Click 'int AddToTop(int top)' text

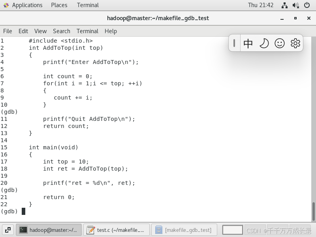pos(66,48)
